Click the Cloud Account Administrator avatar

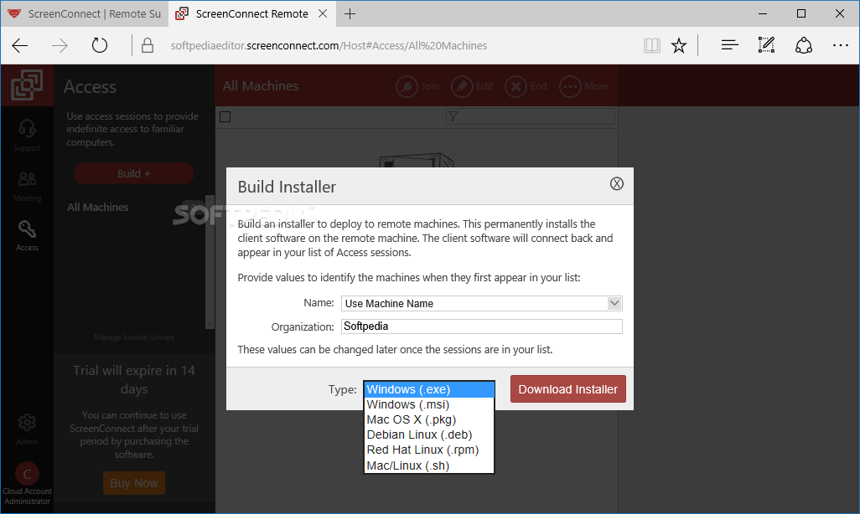click(x=27, y=474)
